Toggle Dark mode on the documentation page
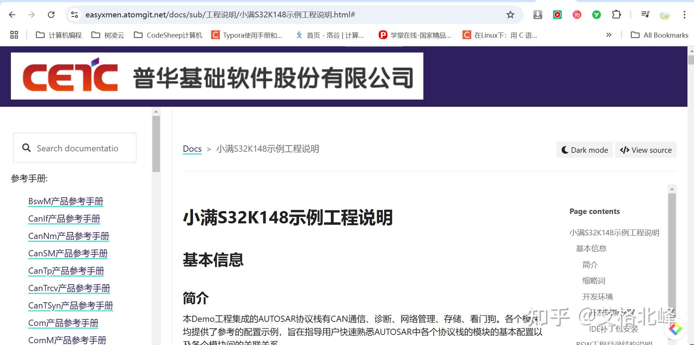694x345 pixels. coord(584,150)
